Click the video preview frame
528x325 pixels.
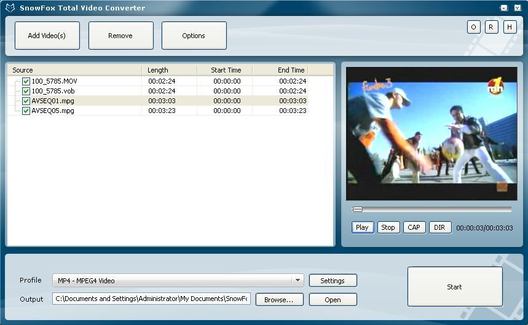coord(431,133)
